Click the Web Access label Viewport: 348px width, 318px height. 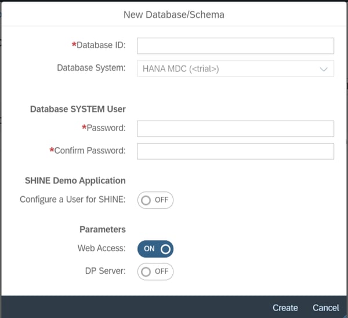tap(101, 248)
